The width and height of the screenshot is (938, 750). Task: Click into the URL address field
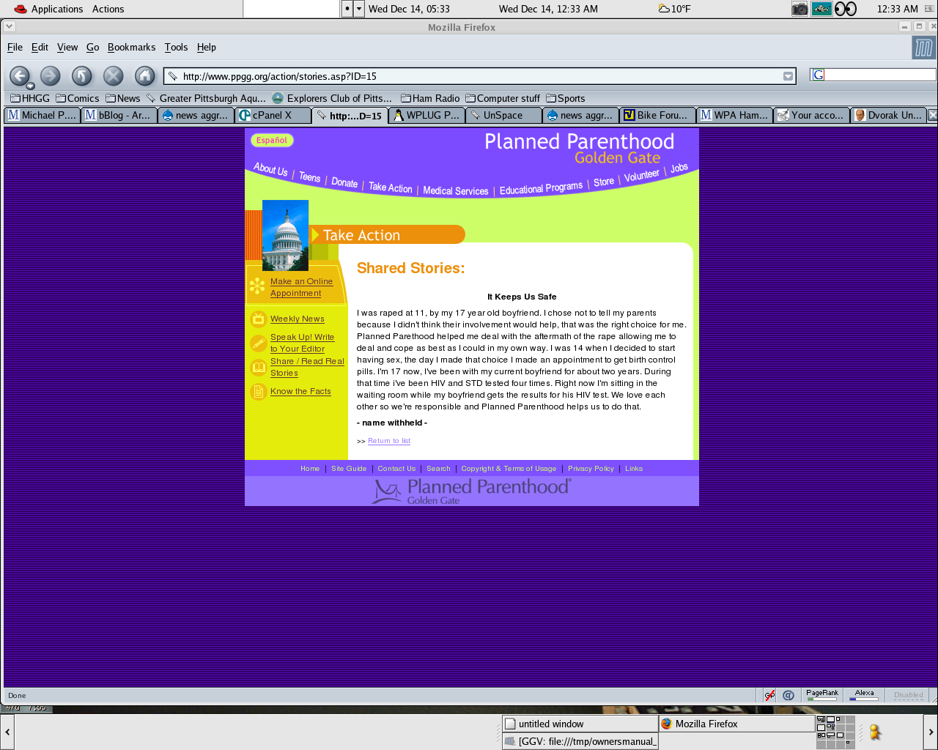(480, 76)
